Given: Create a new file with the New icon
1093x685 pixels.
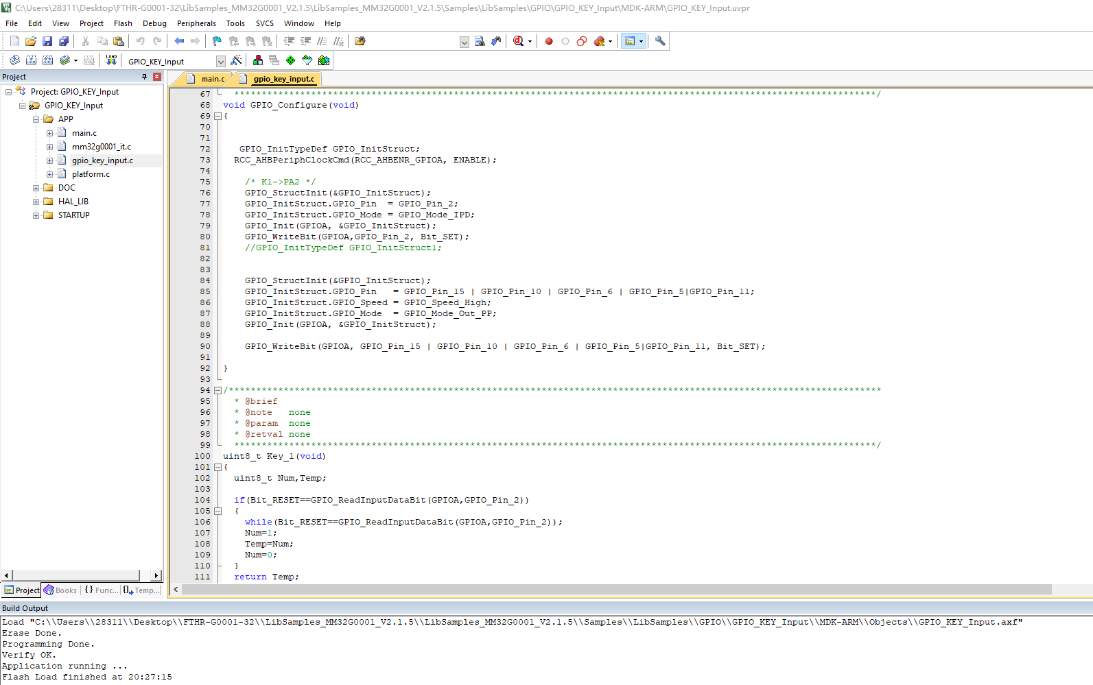Looking at the screenshot, I should click(14, 41).
